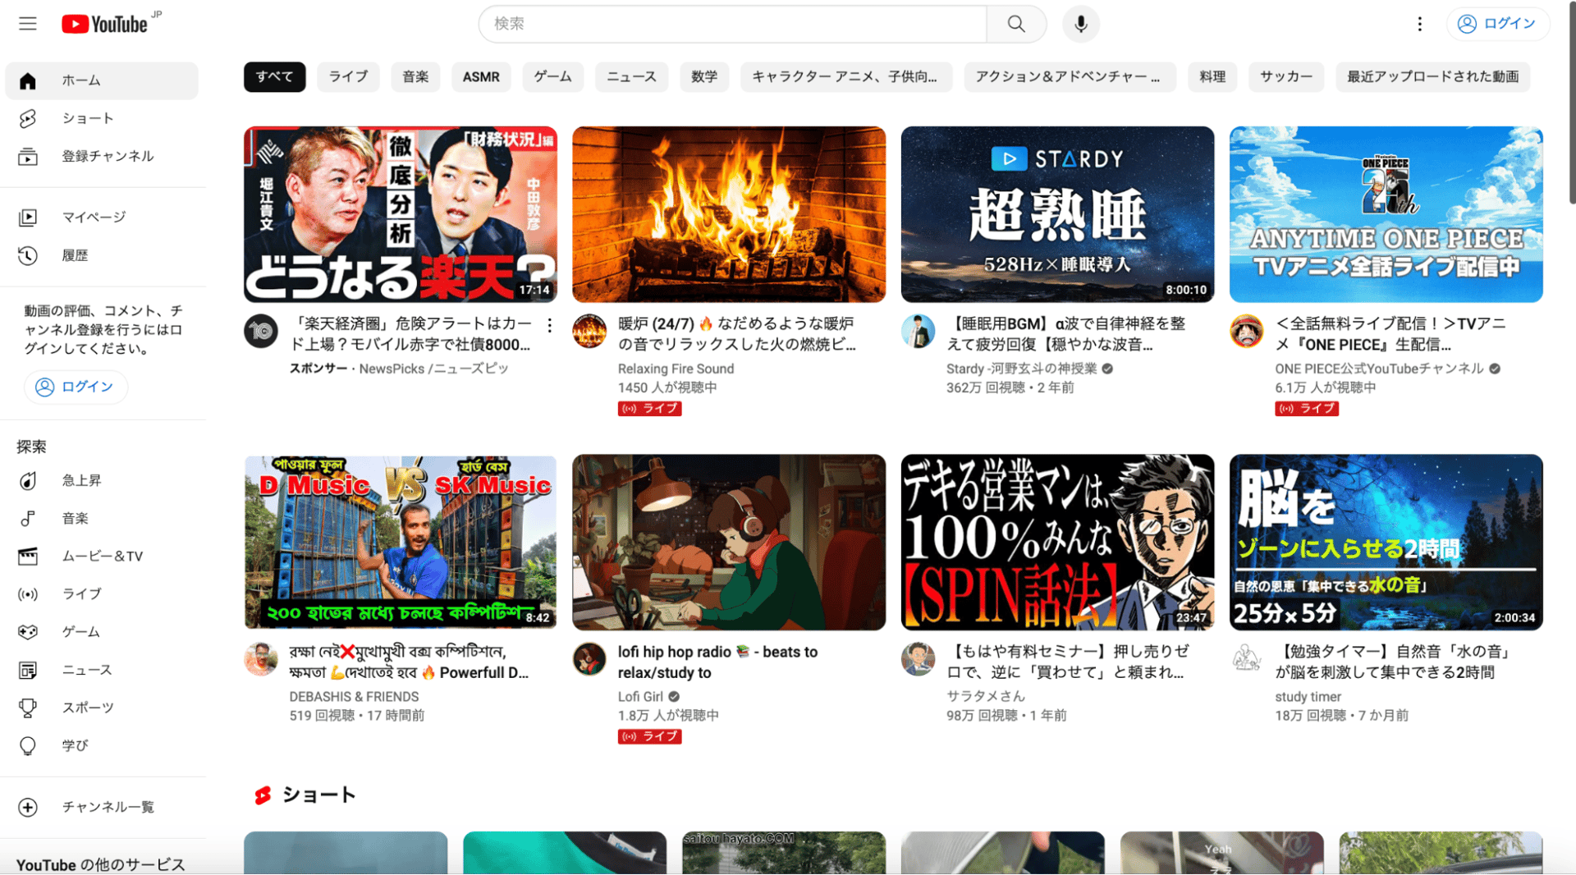The image size is (1576, 875).
Task: Open the Sports trophy icon
Action: (28, 708)
